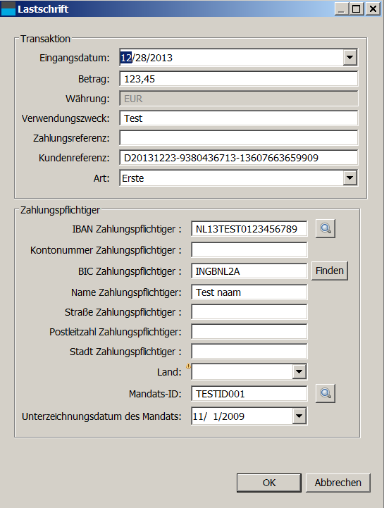The image size is (384, 508).
Task: Click the warning icon beside Land
Action: tap(188, 366)
